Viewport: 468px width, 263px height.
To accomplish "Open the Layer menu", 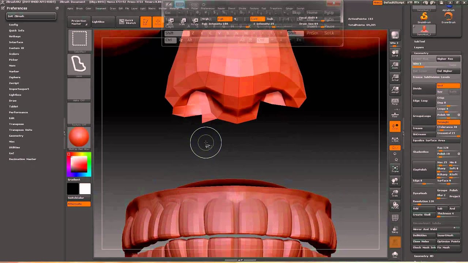I will (x=135, y=8).
